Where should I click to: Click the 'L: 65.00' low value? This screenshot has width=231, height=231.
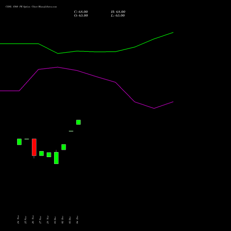tap(118, 16)
